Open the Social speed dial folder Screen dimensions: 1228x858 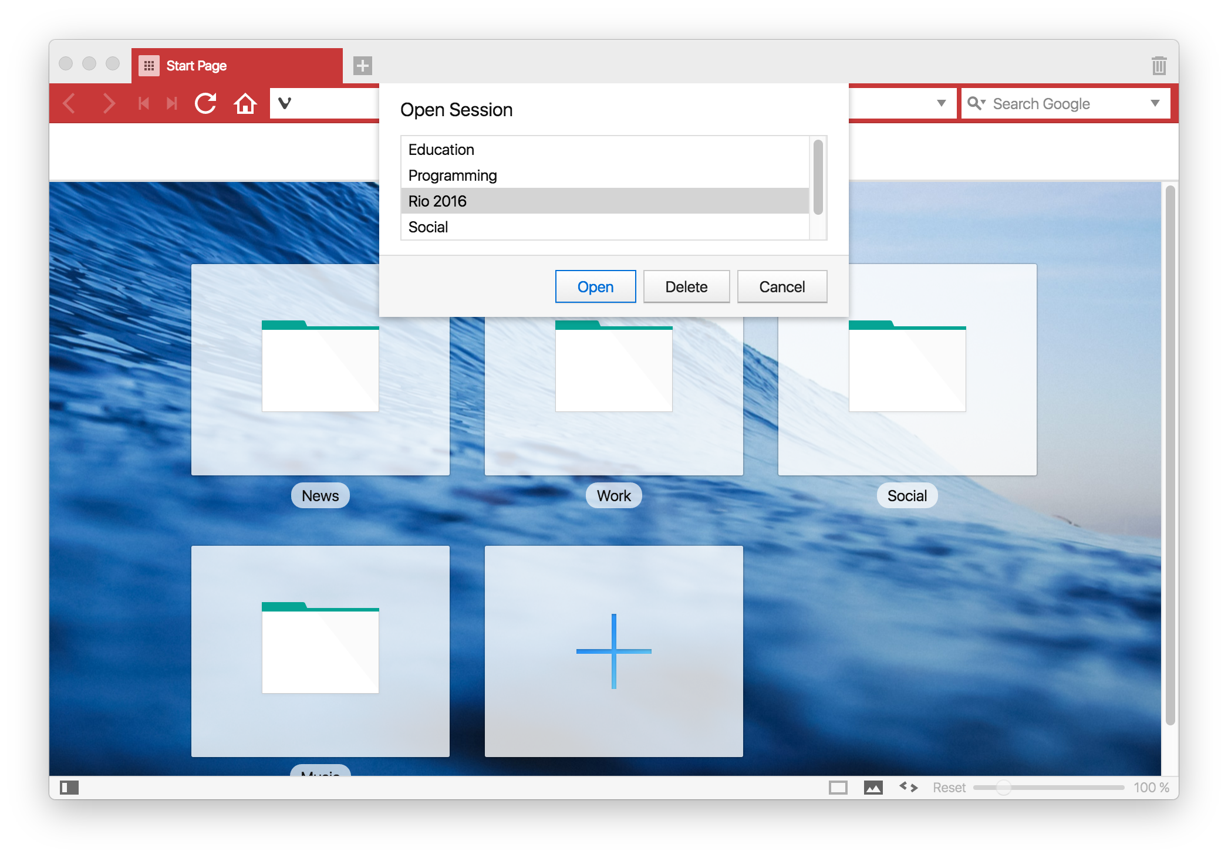tap(907, 370)
